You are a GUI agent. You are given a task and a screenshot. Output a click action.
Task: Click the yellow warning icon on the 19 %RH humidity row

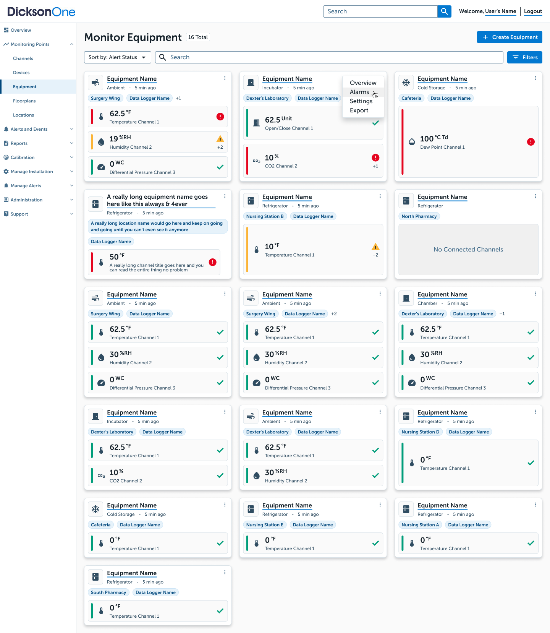[220, 139]
